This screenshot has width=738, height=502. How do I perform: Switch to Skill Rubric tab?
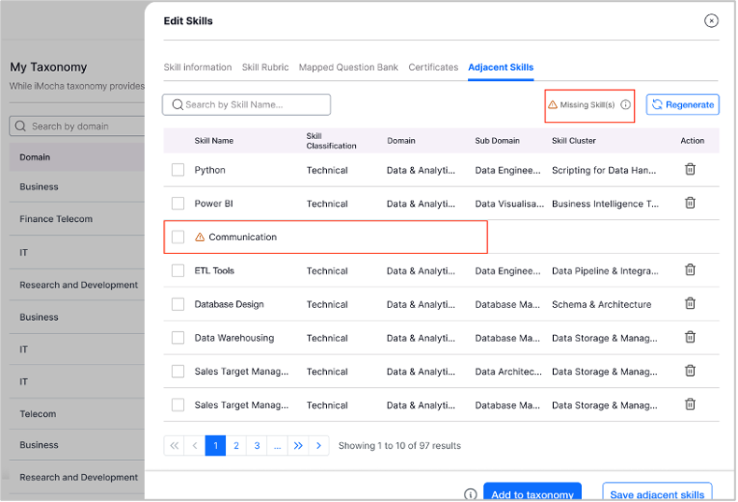coord(265,67)
